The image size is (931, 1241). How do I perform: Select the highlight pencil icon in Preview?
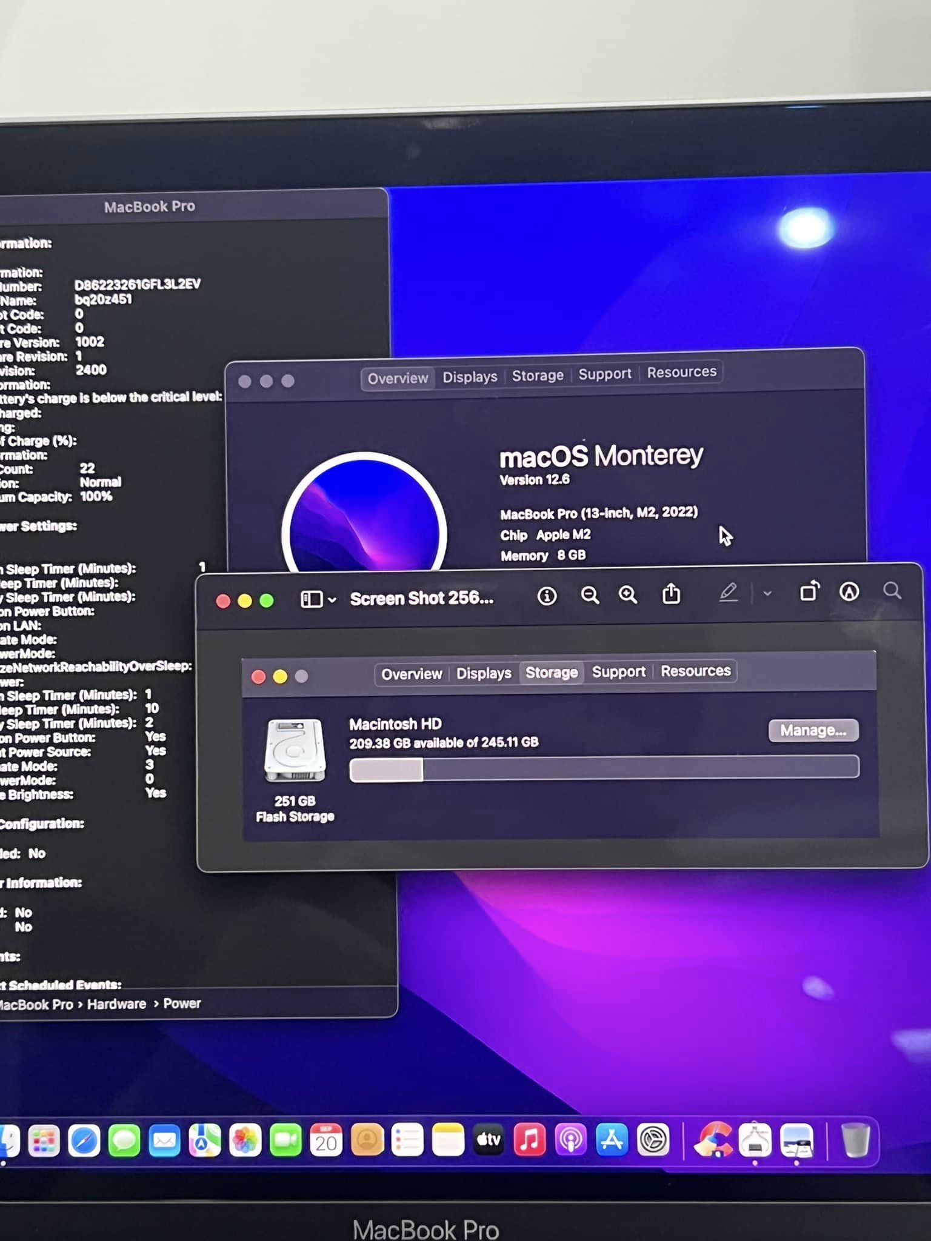coord(728,593)
